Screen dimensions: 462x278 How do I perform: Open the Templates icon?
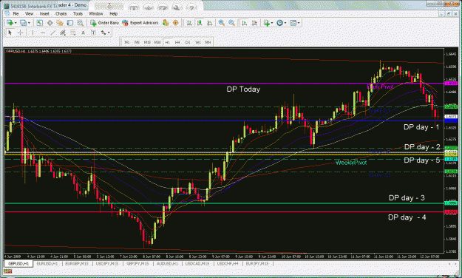coord(293,23)
